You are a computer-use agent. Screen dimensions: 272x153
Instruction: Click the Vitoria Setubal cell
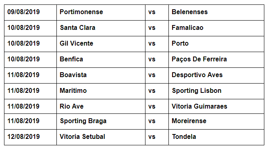(101, 137)
